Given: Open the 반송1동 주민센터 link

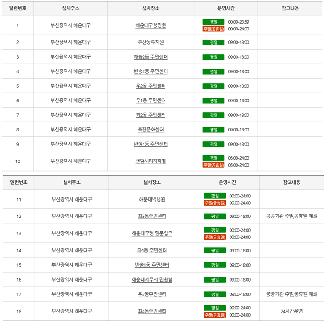Looking at the screenshot, I should tap(152, 265).
